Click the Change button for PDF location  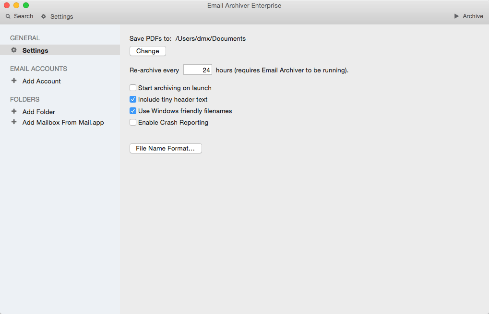click(147, 51)
